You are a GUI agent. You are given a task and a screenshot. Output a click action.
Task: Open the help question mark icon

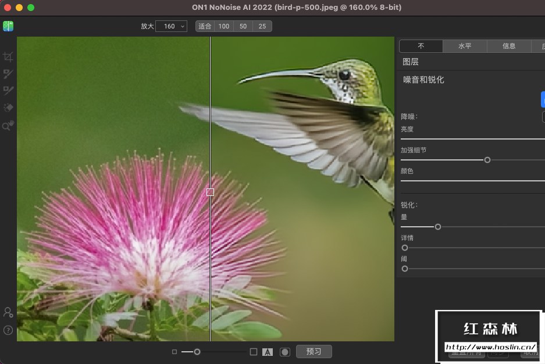click(x=8, y=330)
